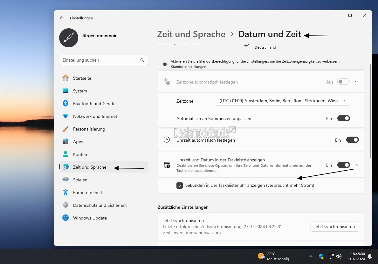The height and width of the screenshot is (264, 378).
Task: Maximize the Einstellungen window
Action: click(350, 15)
